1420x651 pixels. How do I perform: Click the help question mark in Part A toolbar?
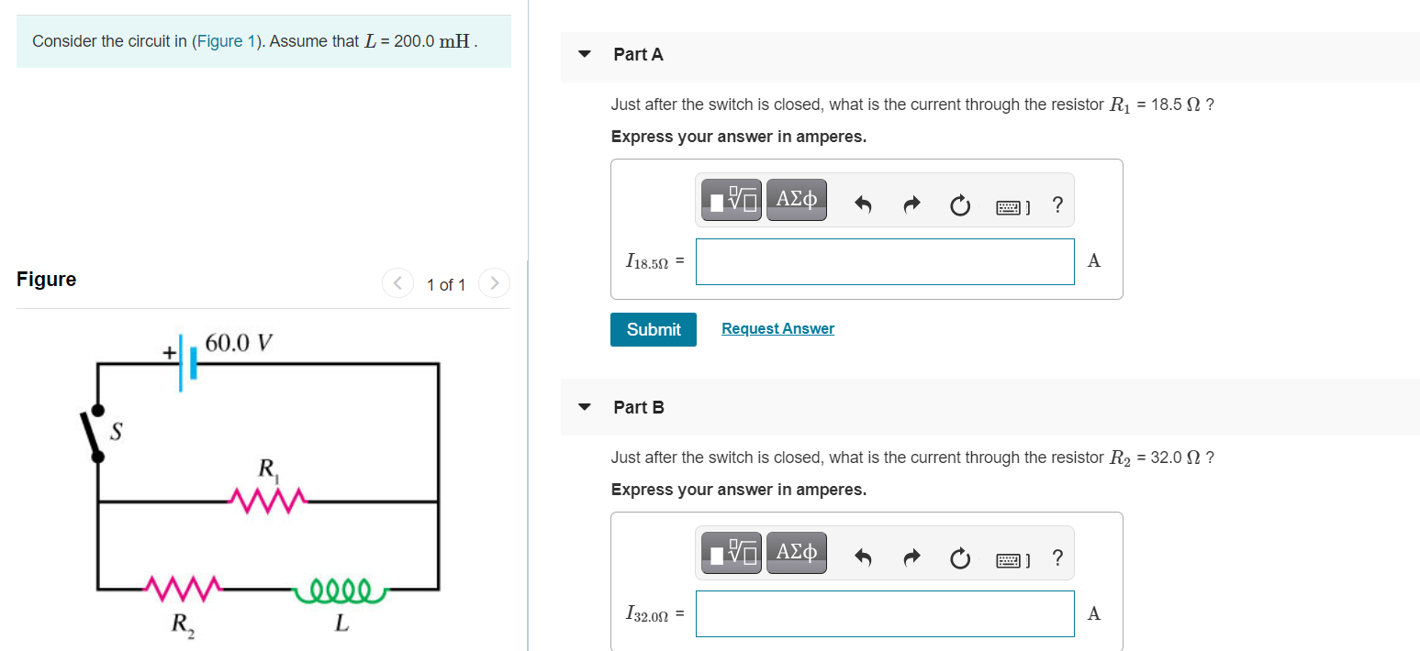point(1057,205)
